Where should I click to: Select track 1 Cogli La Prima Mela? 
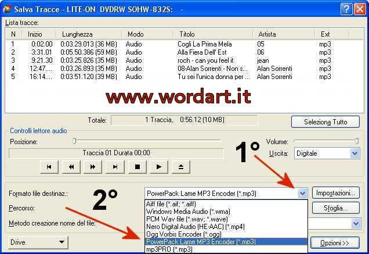174,44
